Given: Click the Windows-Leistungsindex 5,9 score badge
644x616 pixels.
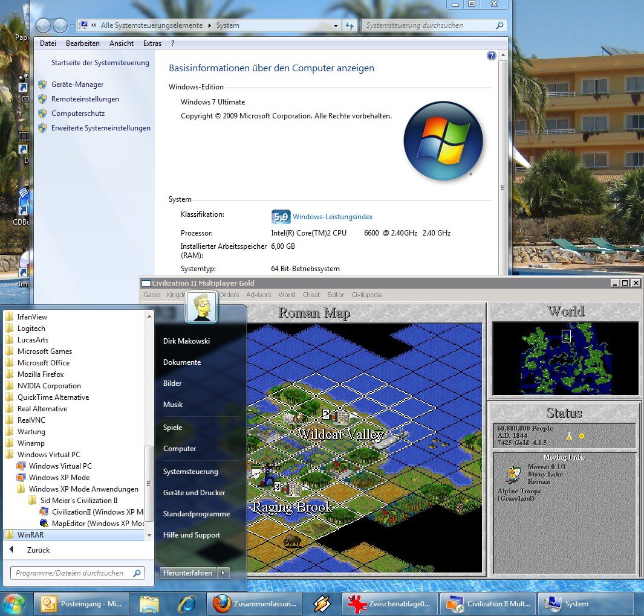Looking at the screenshot, I should 280,216.
